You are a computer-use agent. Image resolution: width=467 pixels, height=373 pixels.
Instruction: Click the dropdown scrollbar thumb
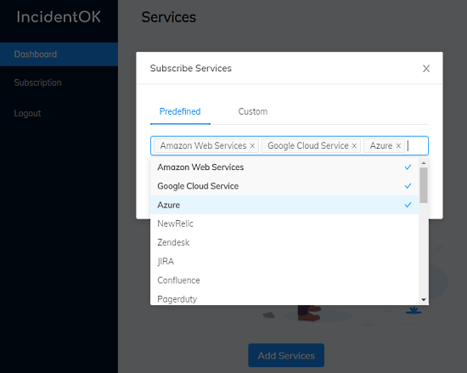coord(424,185)
